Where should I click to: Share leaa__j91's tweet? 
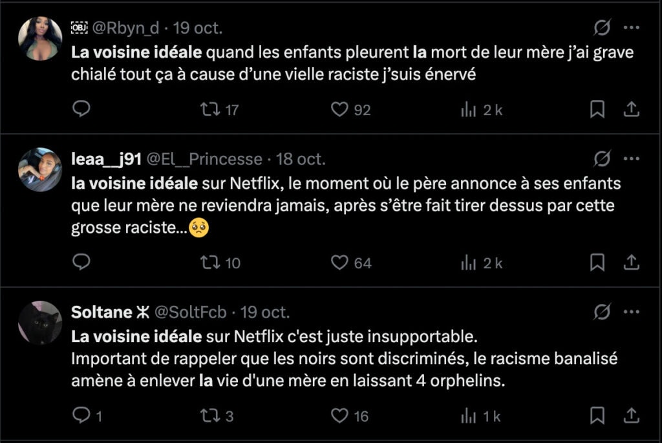pyautogui.click(x=631, y=262)
